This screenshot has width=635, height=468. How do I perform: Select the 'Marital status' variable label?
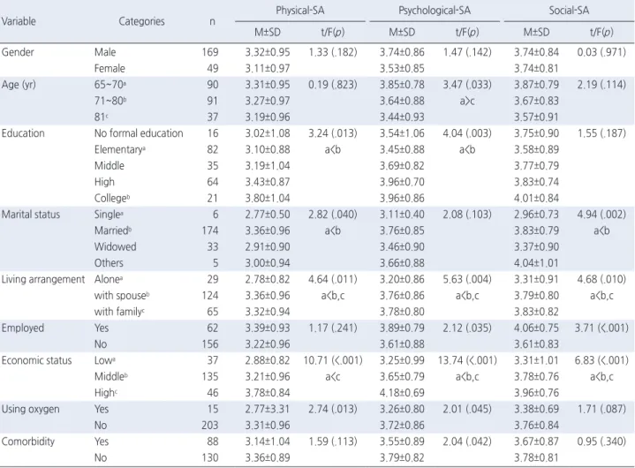(x=31, y=215)
